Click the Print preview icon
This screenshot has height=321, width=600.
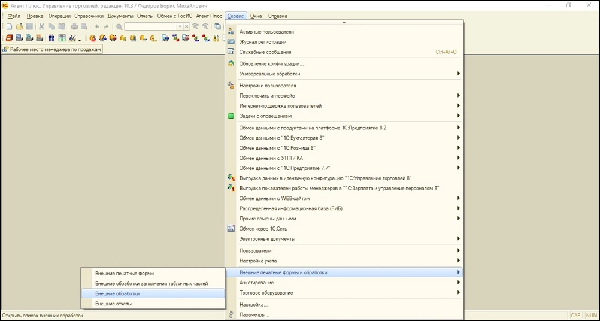coord(84,27)
